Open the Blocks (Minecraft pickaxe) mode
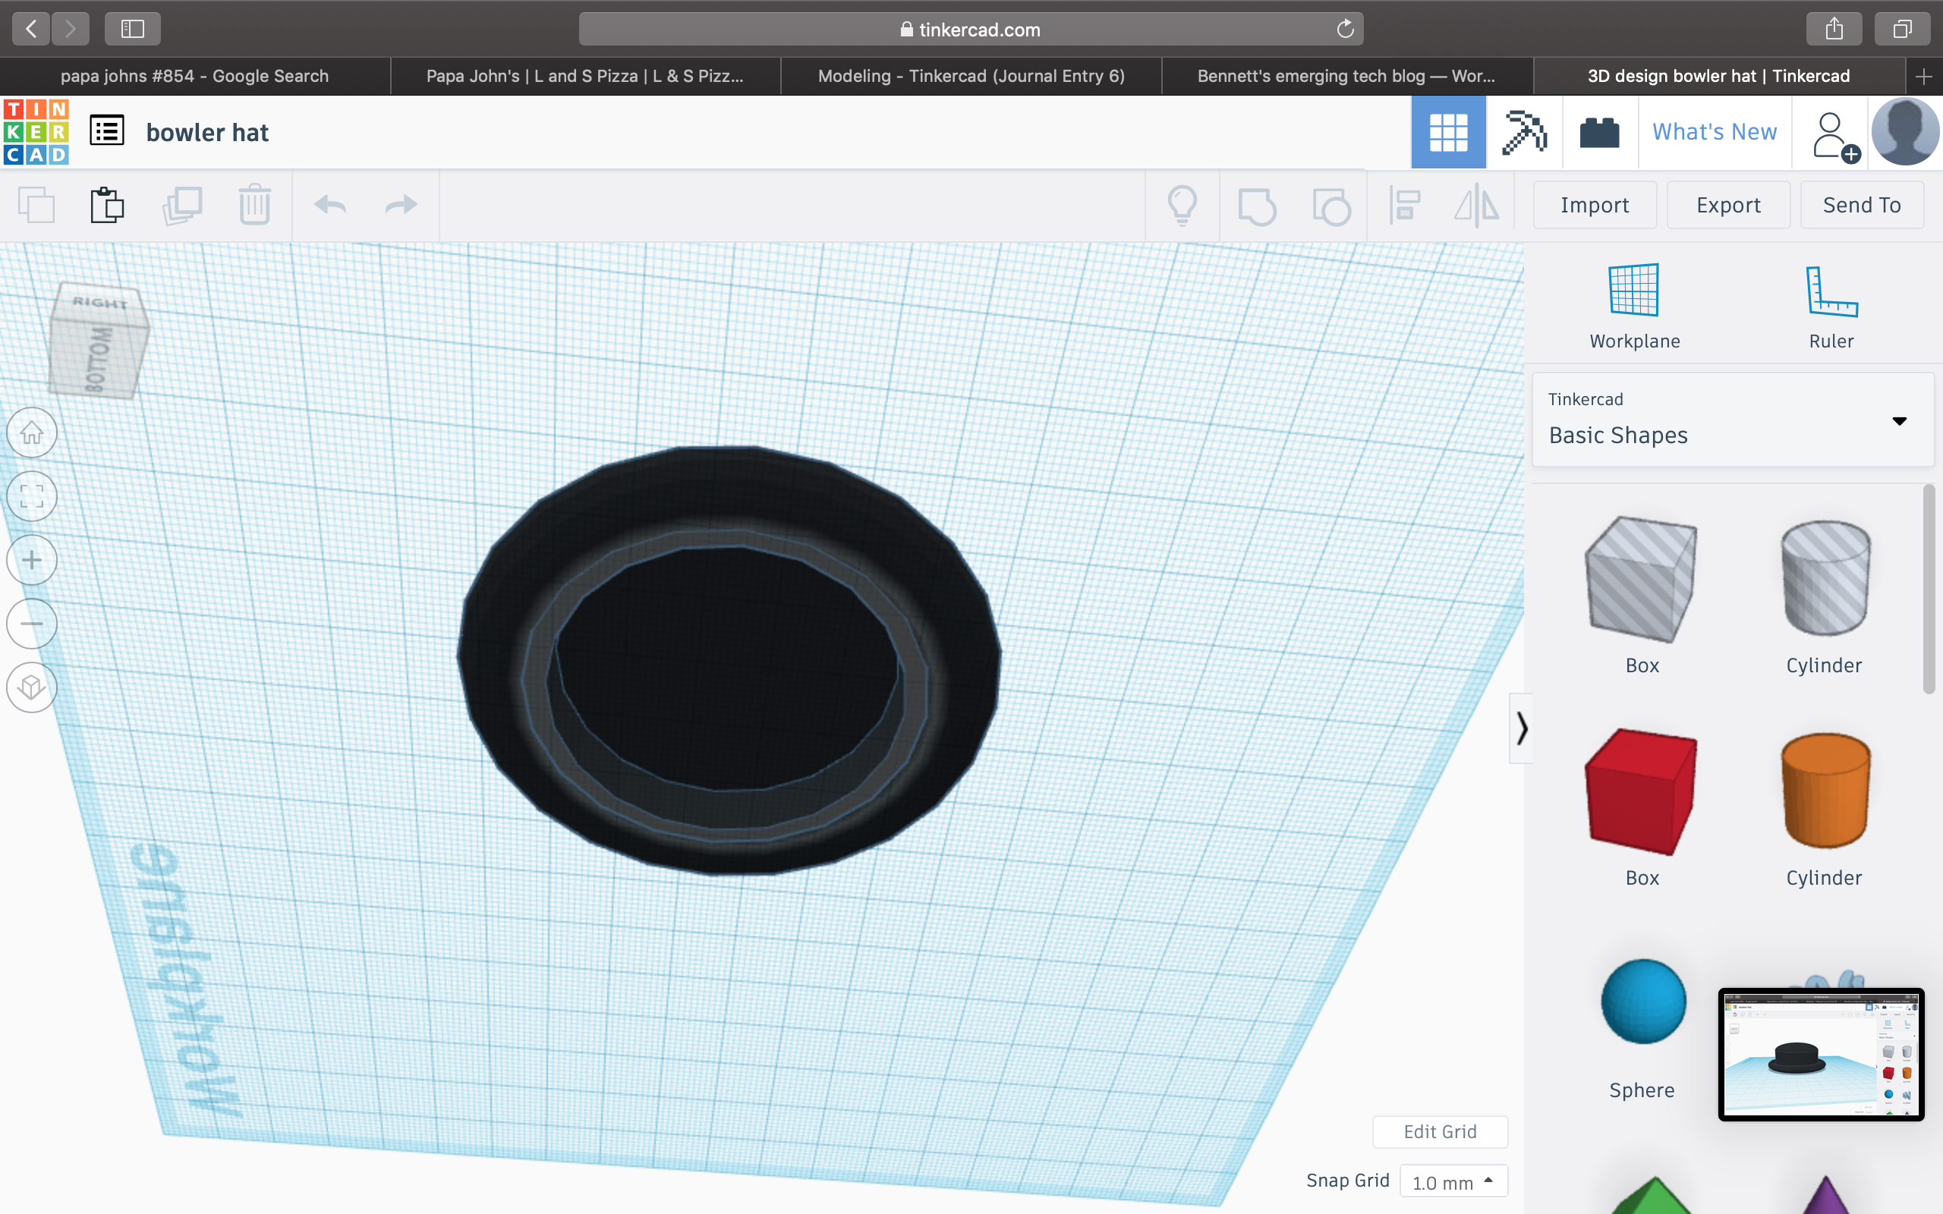Image resolution: width=1943 pixels, height=1214 pixels. tap(1523, 133)
